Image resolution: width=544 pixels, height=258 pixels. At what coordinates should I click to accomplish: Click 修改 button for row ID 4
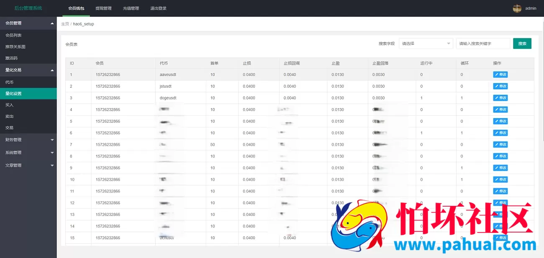[500, 110]
